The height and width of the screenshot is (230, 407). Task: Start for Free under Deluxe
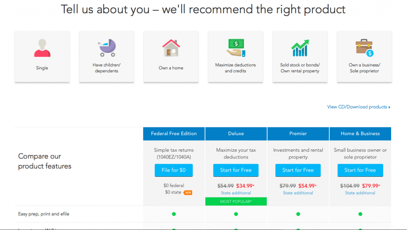[x=236, y=170]
